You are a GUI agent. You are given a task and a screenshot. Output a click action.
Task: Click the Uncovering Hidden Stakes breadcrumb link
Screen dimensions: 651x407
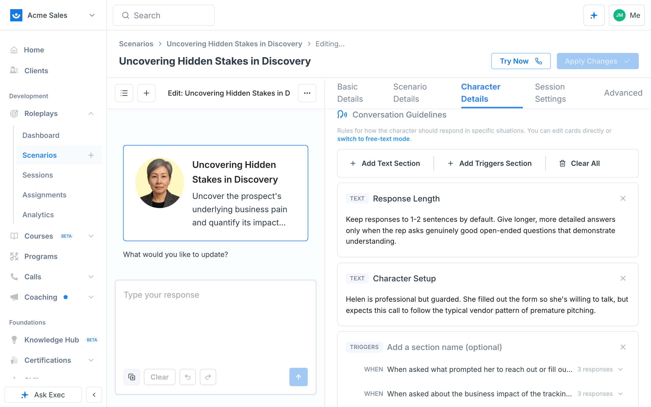pos(234,43)
